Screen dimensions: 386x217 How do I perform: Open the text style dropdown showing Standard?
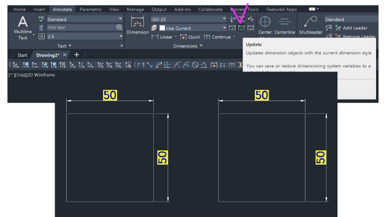pyautogui.click(x=85, y=19)
